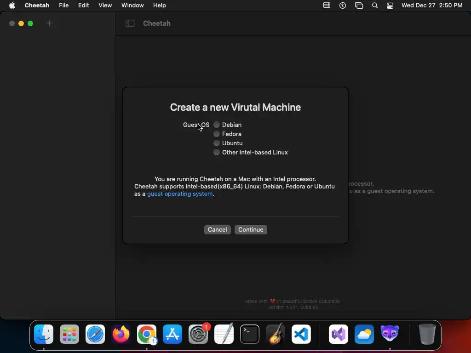Open the weather cloud app in Dock
The width and height of the screenshot is (471, 353).
364,334
